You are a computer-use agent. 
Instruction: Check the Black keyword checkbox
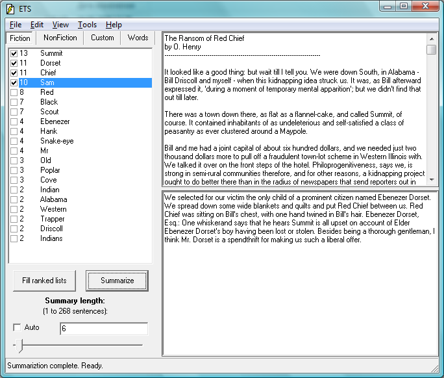tap(14, 102)
